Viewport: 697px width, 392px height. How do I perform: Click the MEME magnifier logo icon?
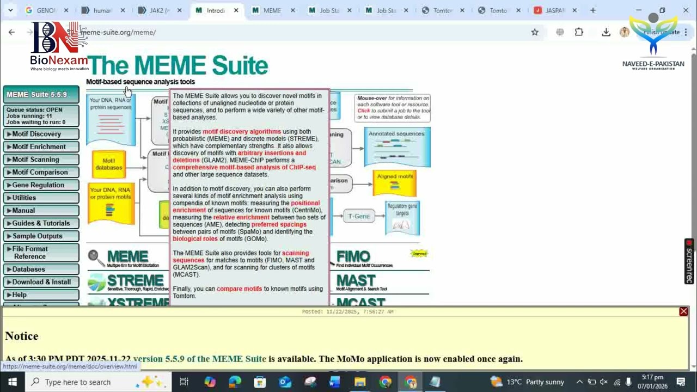coord(95,258)
